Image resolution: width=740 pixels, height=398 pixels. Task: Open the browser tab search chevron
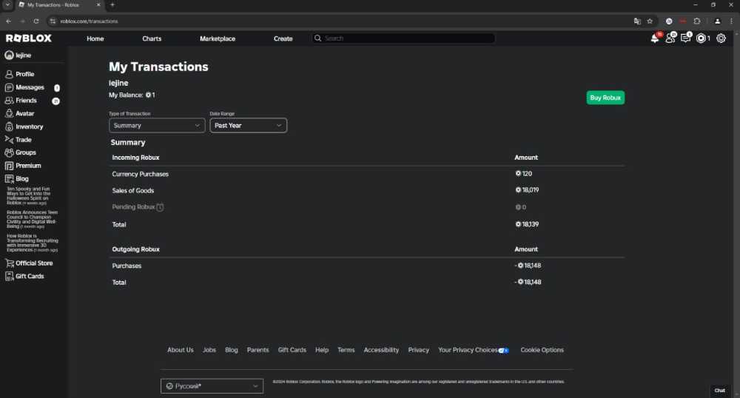click(x=7, y=4)
